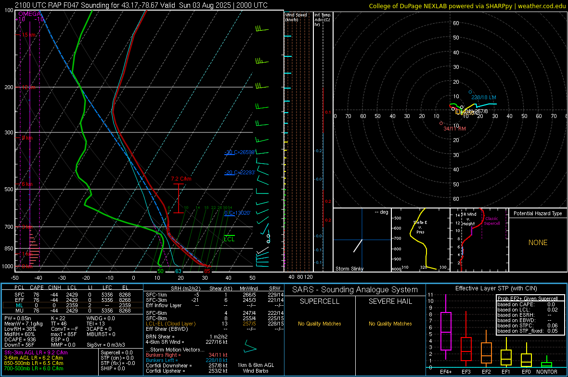Image resolution: width=568 pixels, height=377 pixels.
Task: Click the Corfidi Upshear = 253/2 kt line
Action: click(x=187, y=370)
